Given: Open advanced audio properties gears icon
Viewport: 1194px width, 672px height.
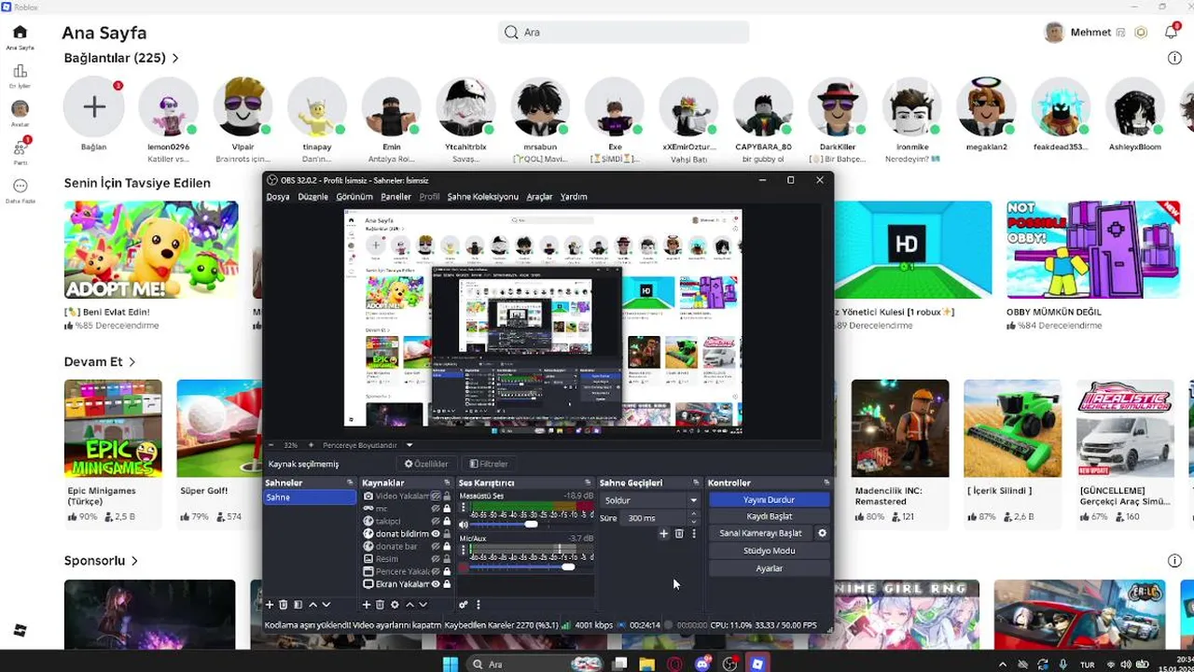Looking at the screenshot, I should coord(463,605).
